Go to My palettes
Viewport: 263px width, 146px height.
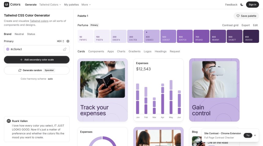(72, 5)
